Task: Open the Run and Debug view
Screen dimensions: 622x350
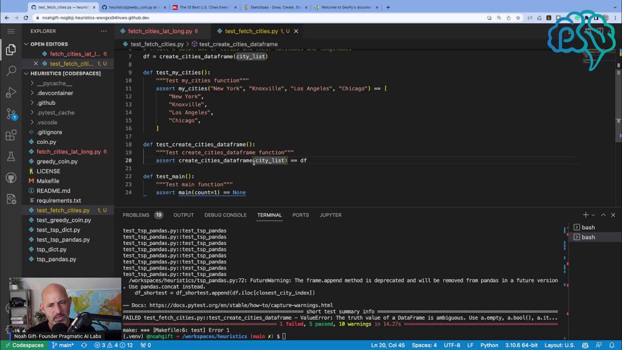Action: click(11, 92)
